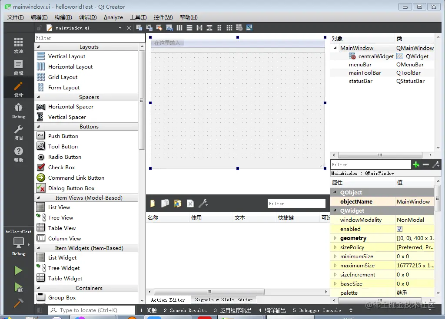Select Push Button in widget box
The width and height of the screenshot is (445, 319).
(x=63, y=136)
